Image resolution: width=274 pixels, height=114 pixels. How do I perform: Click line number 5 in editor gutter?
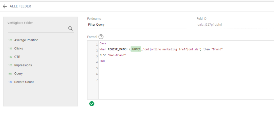point(97,68)
